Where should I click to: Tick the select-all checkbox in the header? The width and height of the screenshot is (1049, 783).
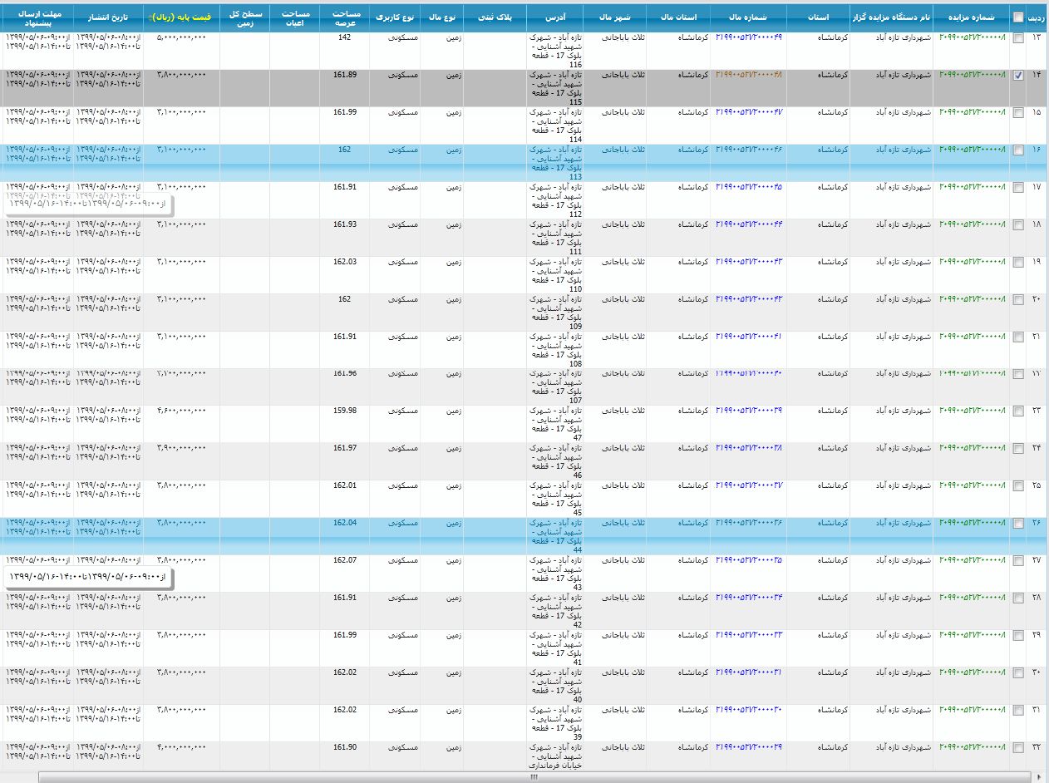point(1017,17)
